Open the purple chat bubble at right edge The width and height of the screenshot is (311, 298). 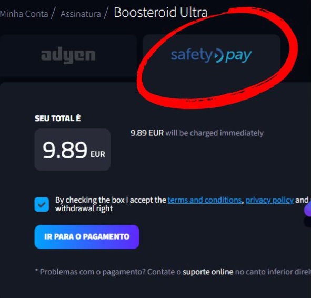click(308, 210)
